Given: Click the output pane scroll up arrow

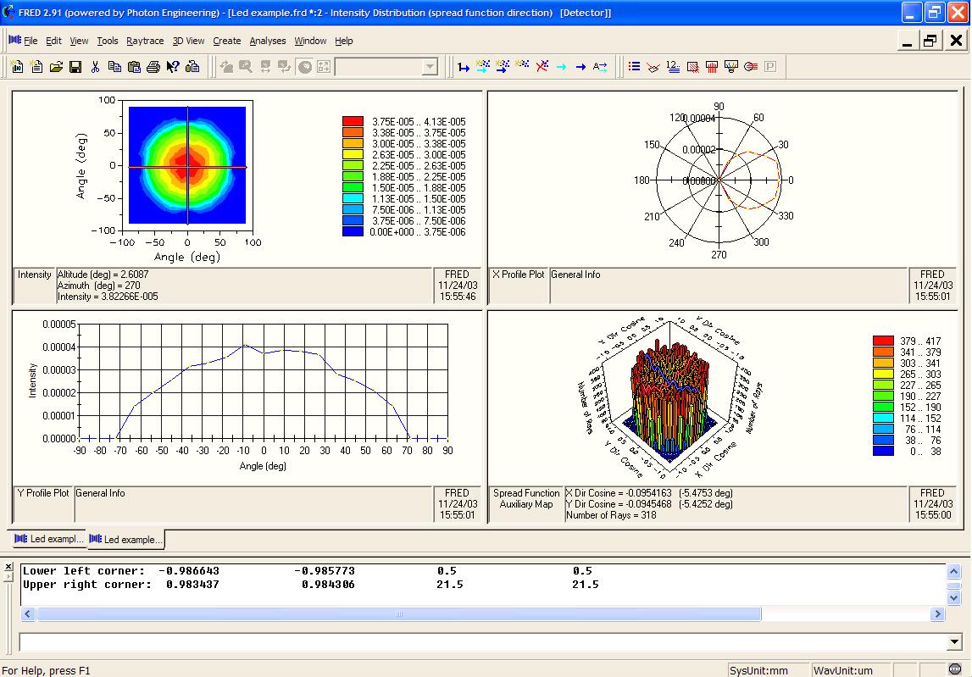Looking at the screenshot, I should (x=954, y=570).
